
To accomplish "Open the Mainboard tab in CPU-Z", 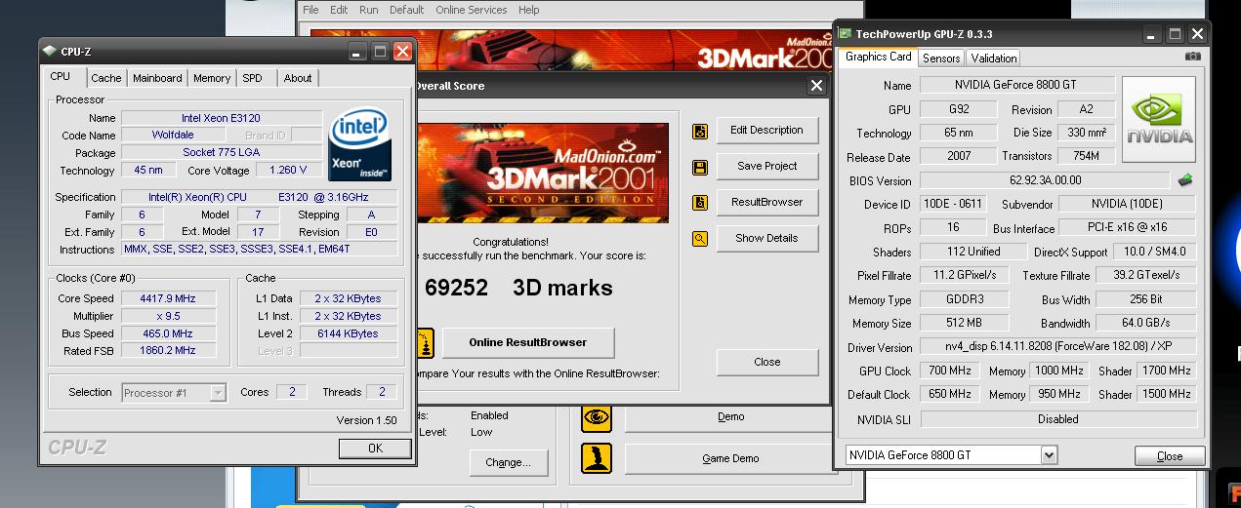I will [x=157, y=78].
